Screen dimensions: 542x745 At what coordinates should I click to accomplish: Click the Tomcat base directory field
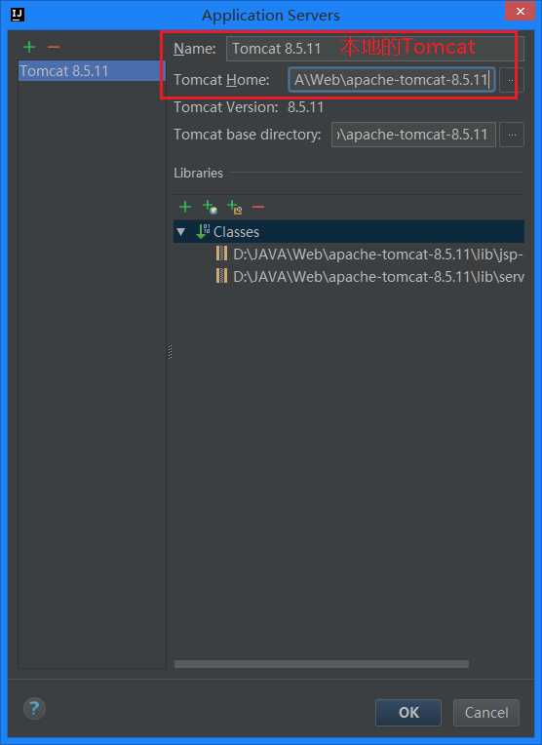click(x=413, y=135)
